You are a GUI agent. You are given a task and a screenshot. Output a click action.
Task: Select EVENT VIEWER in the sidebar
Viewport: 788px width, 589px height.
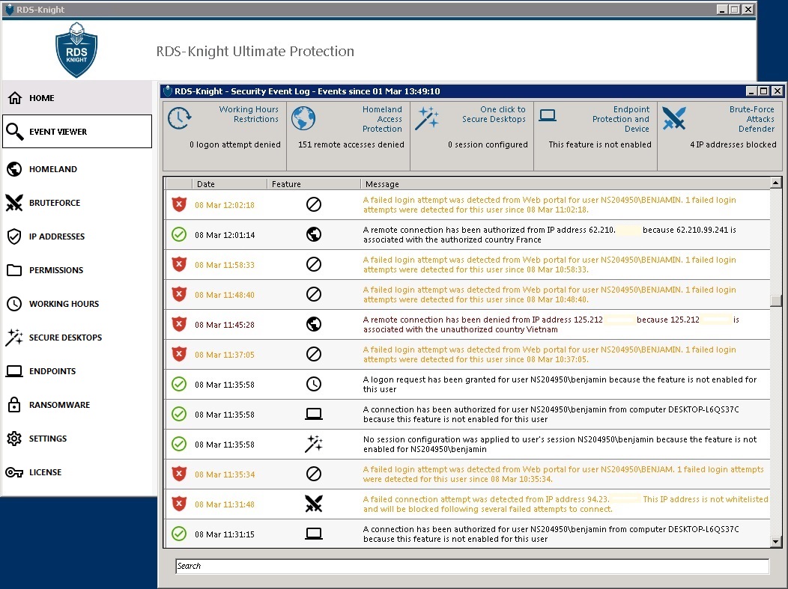77,132
